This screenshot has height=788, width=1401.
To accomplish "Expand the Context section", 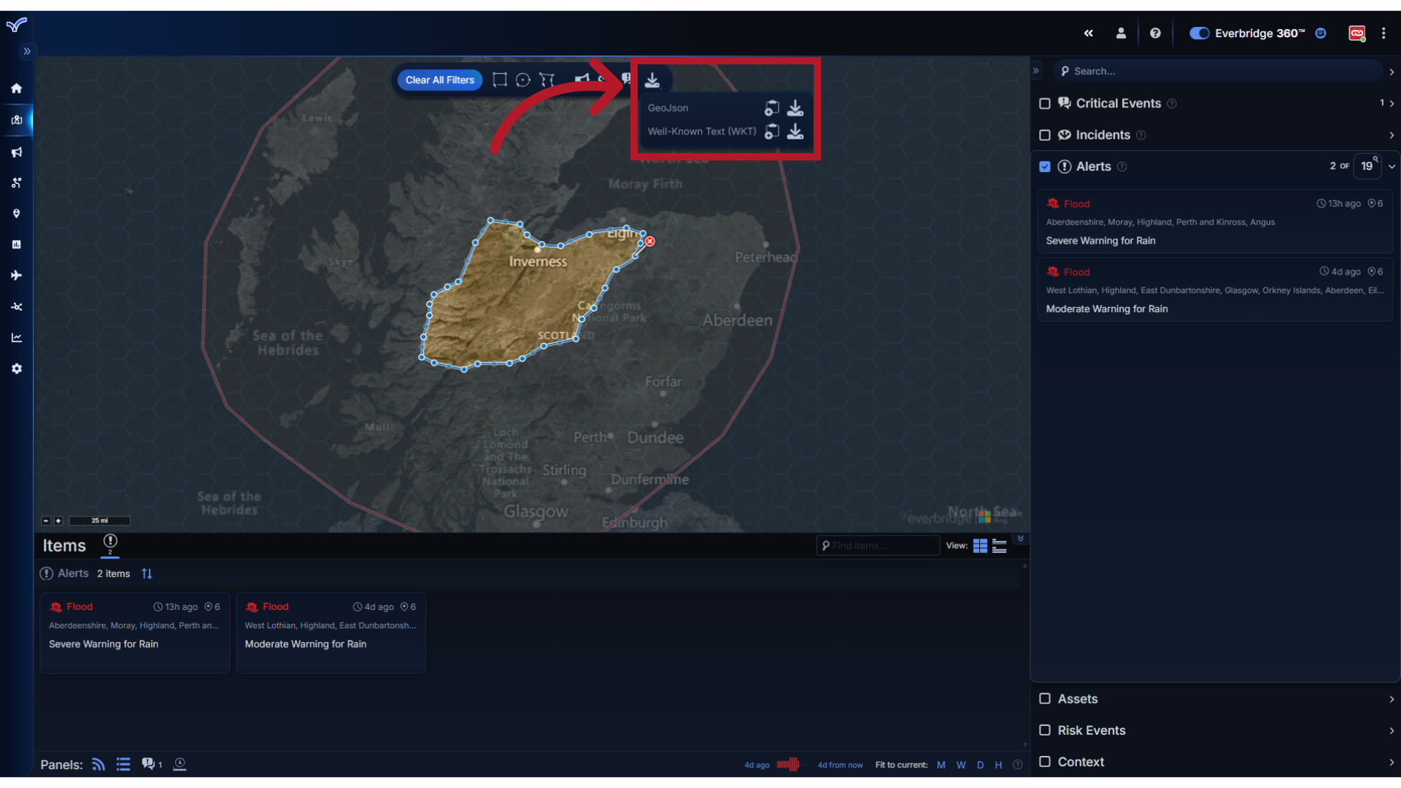I will click(x=1391, y=762).
